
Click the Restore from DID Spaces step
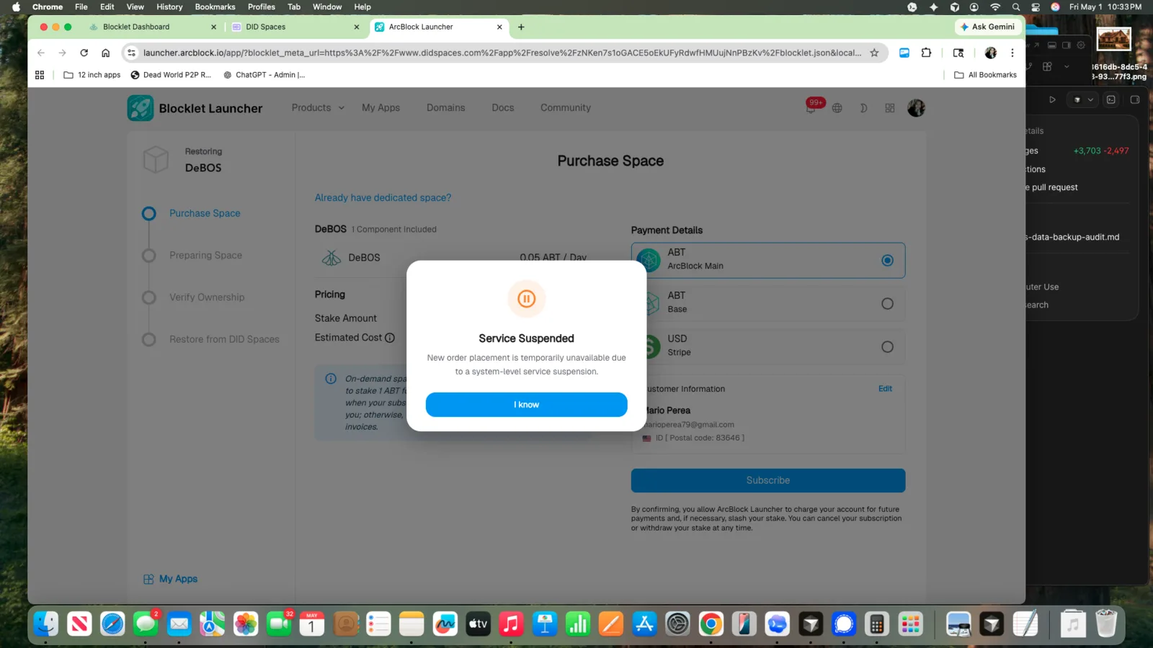(x=224, y=340)
